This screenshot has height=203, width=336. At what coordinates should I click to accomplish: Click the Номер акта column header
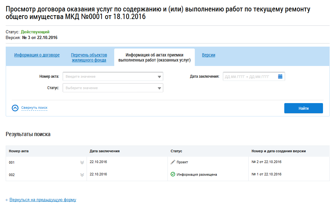[19, 151]
